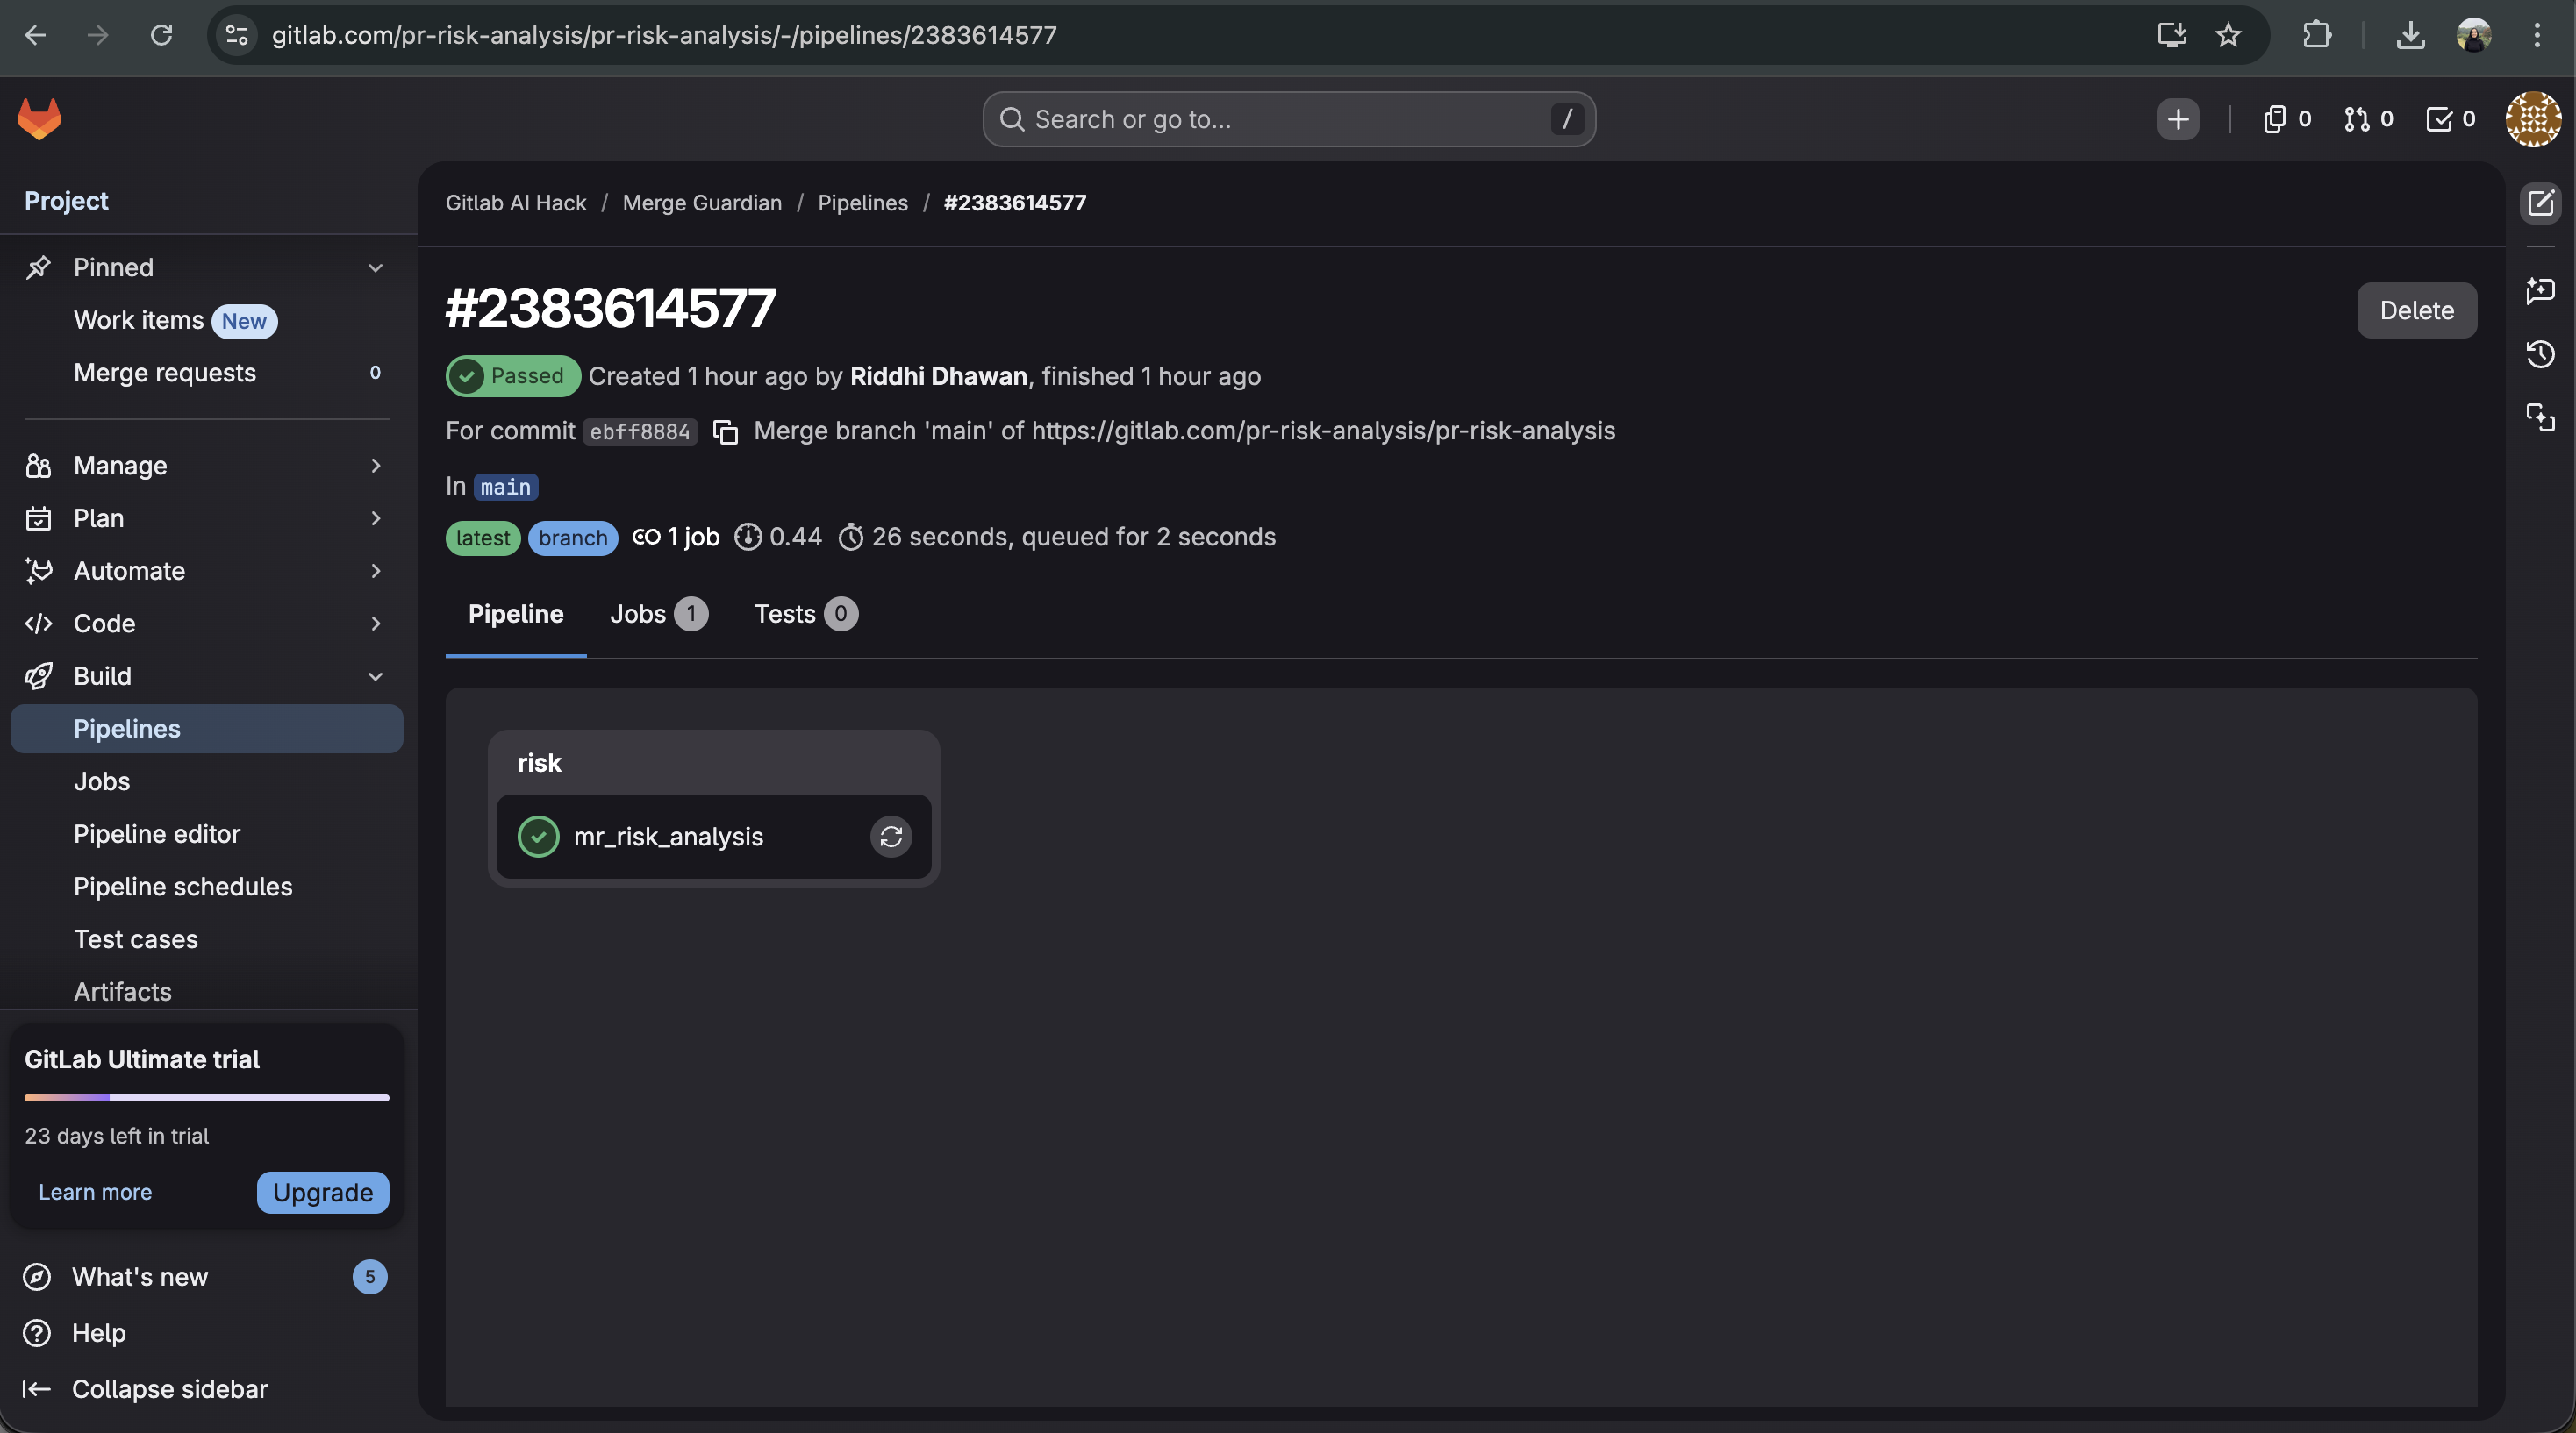Click the Upgrade trial button
This screenshot has height=1433, width=2576.
coord(322,1192)
